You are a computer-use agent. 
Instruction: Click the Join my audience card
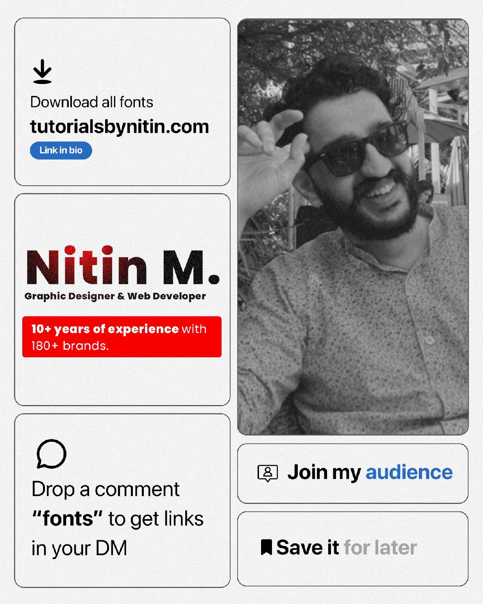(x=353, y=473)
